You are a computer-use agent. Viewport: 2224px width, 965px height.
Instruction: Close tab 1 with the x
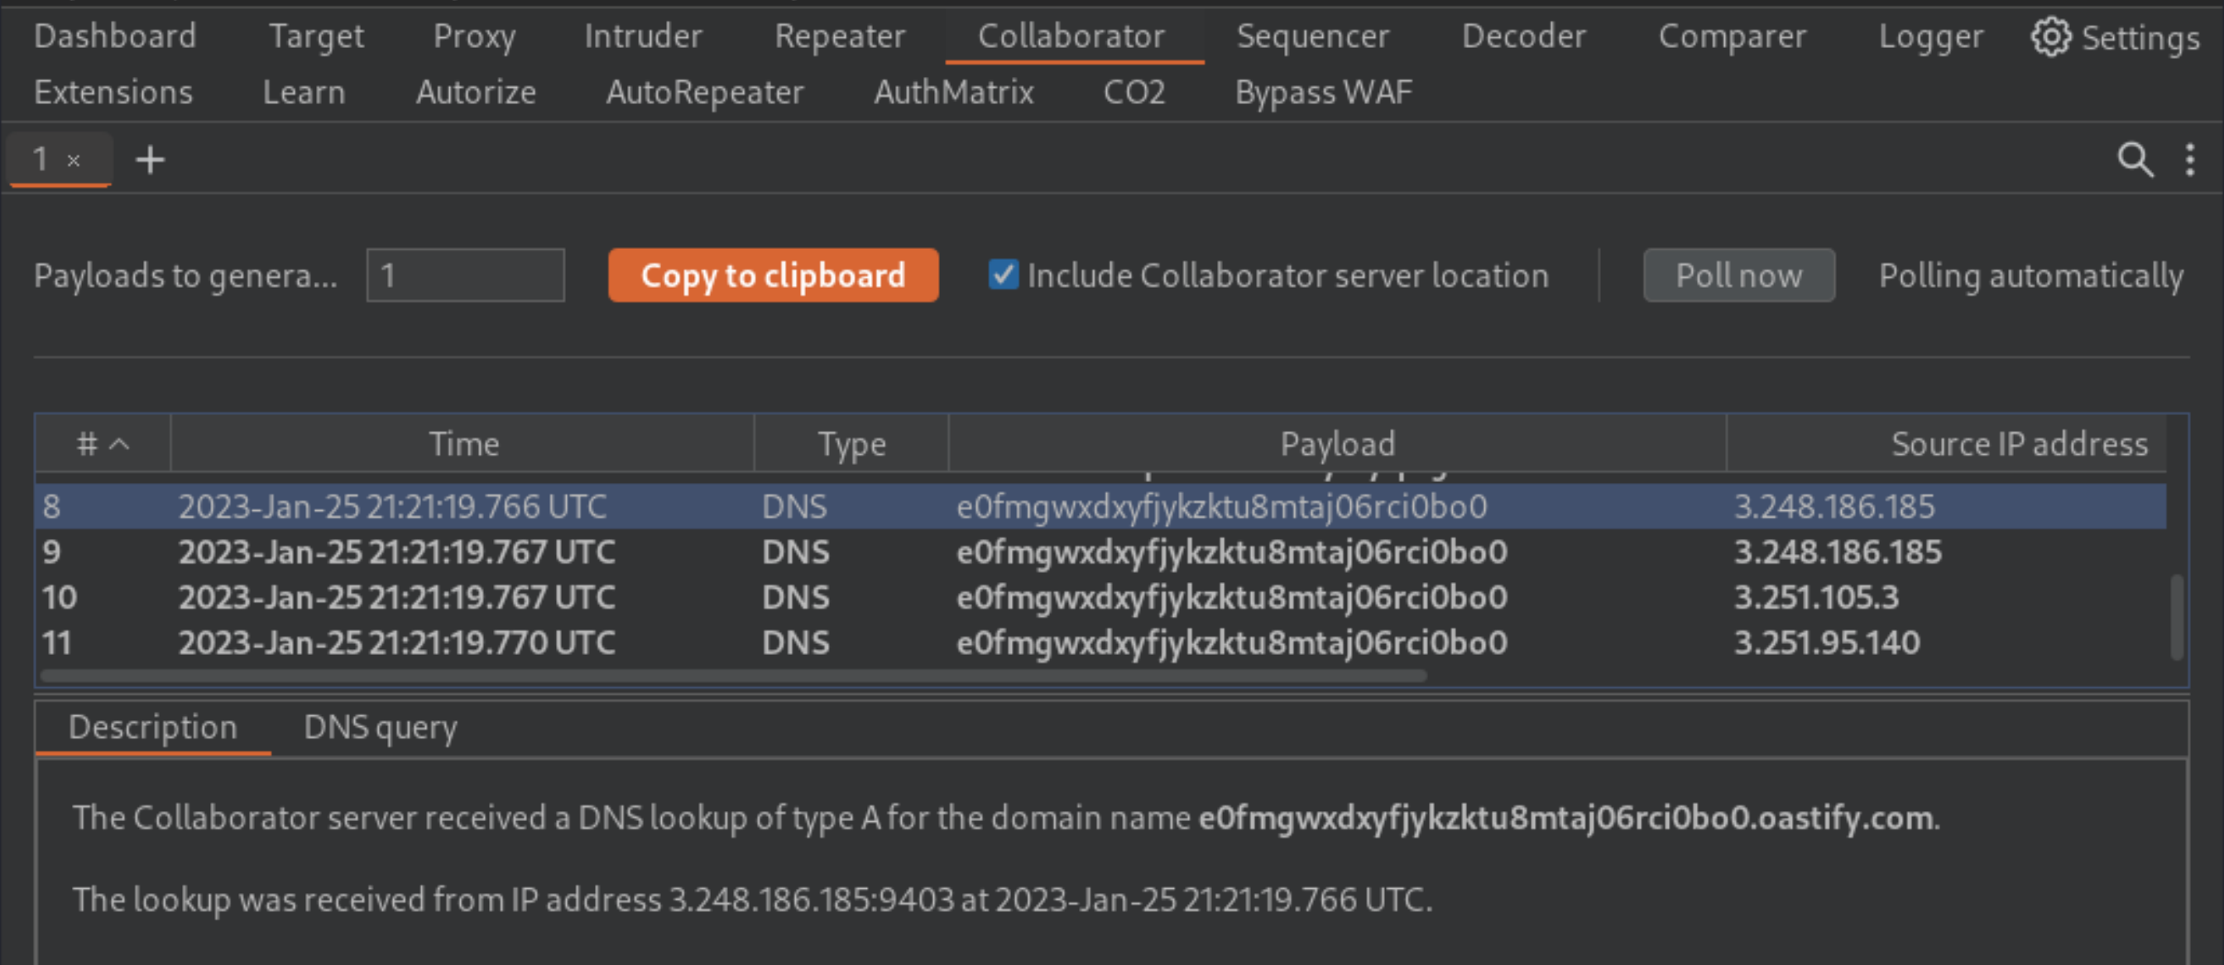[74, 160]
